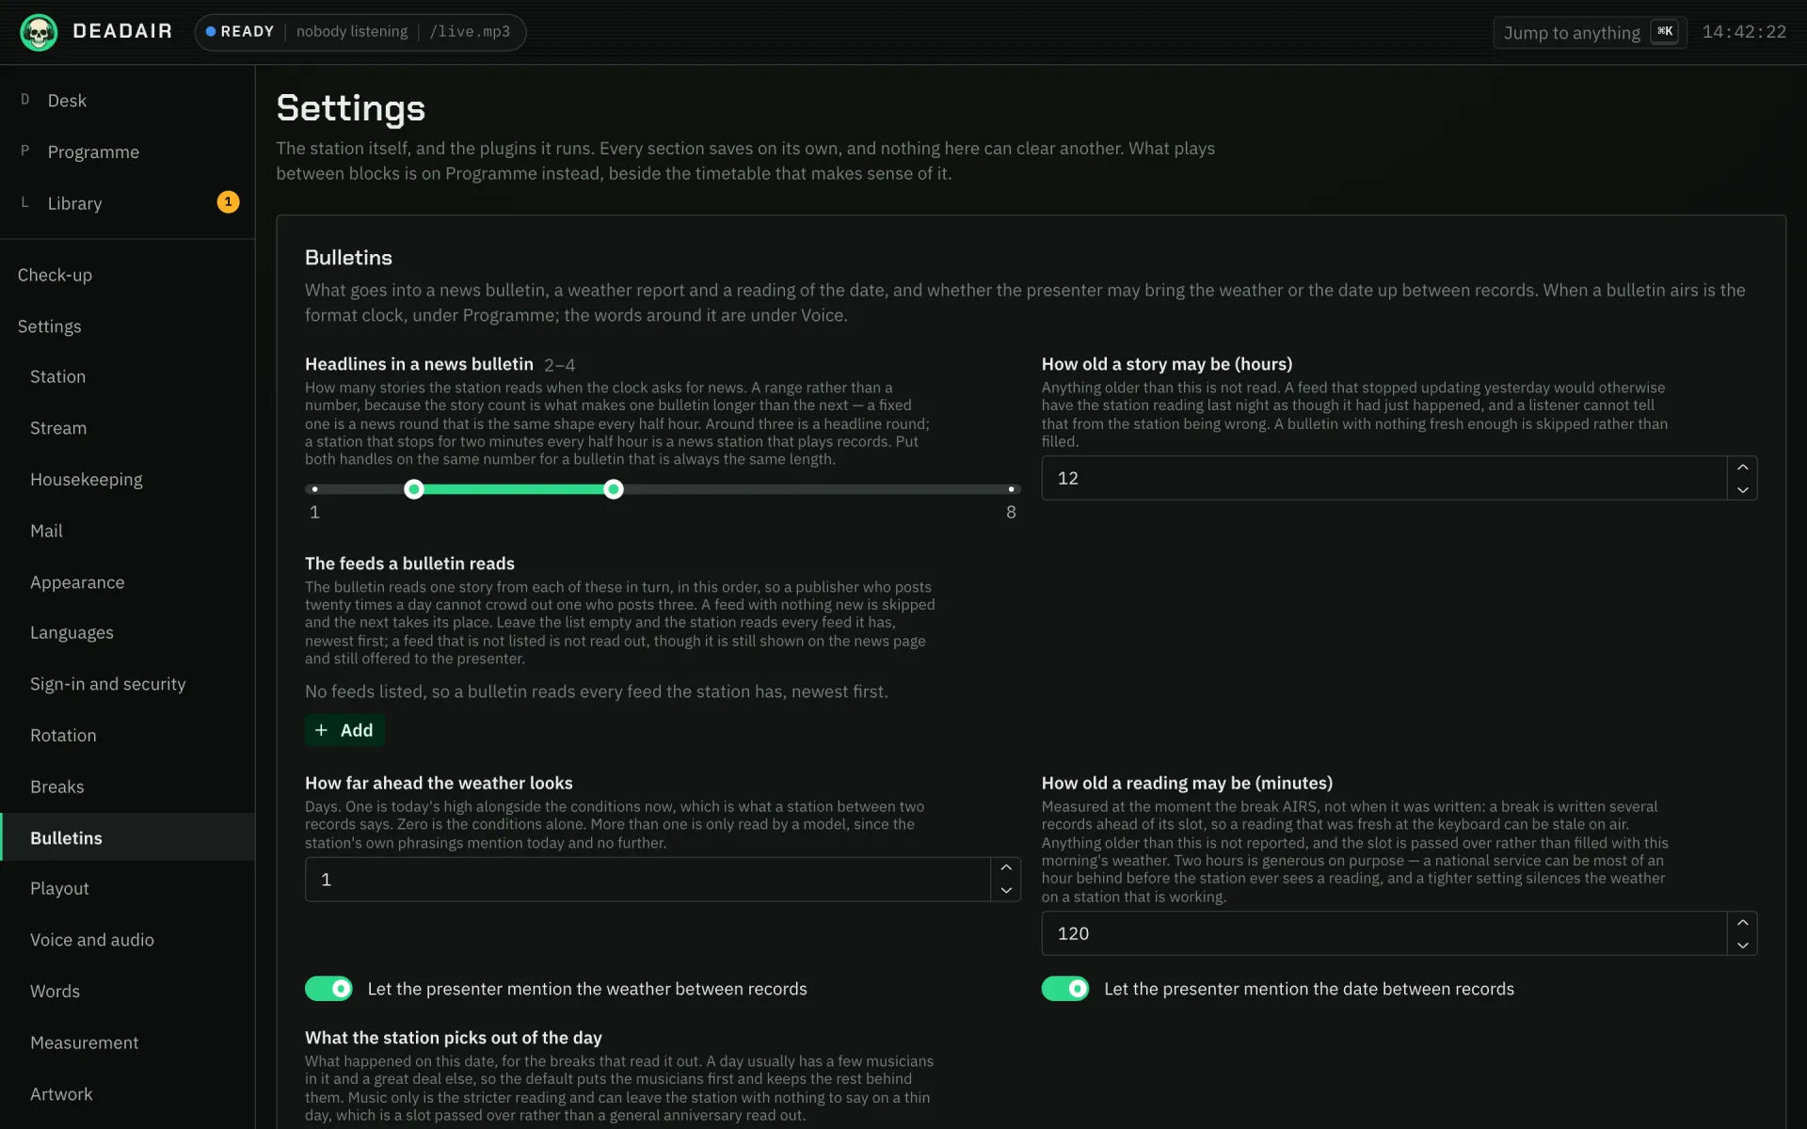Open Sign-in and security settings

pyautogui.click(x=127, y=684)
